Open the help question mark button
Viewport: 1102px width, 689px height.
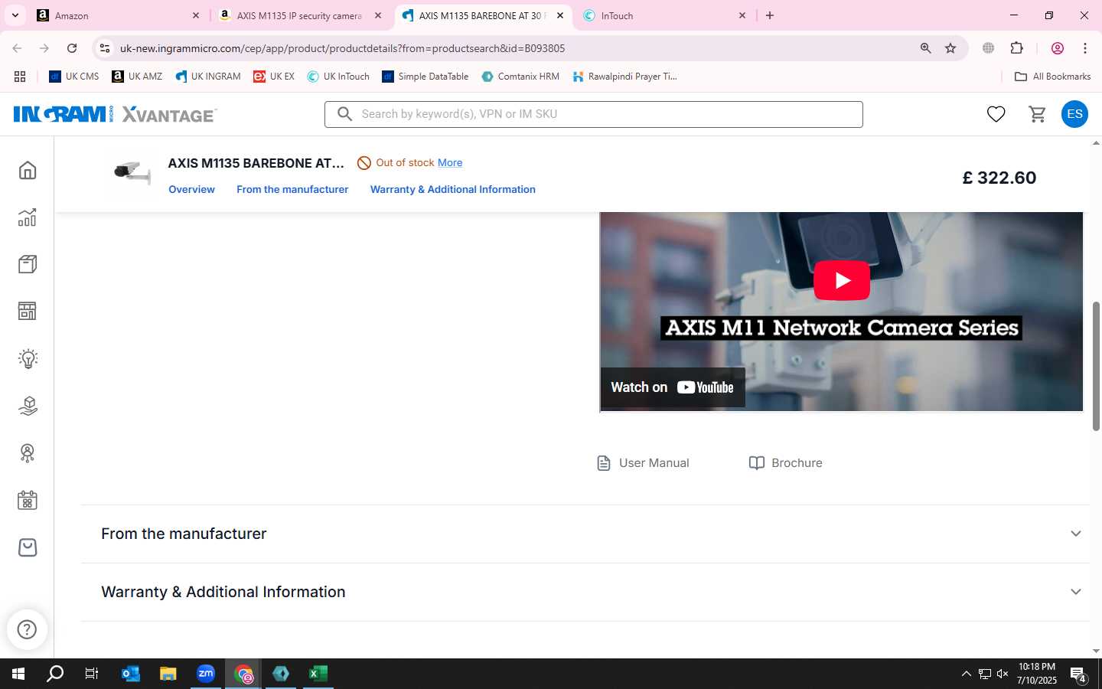pos(27,629)
